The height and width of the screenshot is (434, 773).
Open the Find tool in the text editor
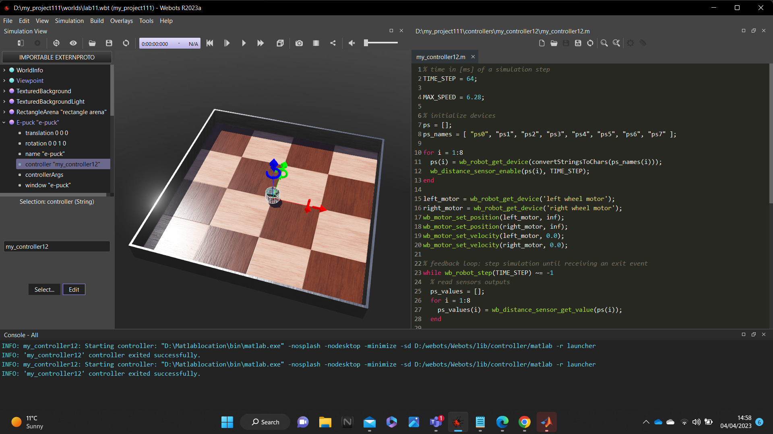point(604,43)
